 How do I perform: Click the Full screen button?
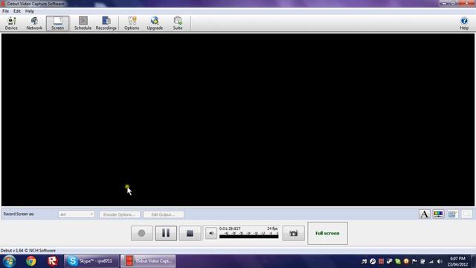[x=327, y=233]
